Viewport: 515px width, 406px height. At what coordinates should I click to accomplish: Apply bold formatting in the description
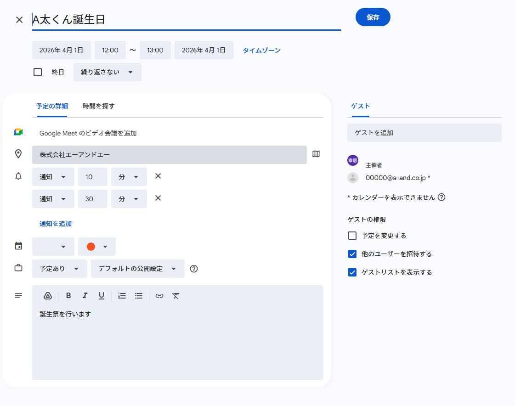[68, 295]
